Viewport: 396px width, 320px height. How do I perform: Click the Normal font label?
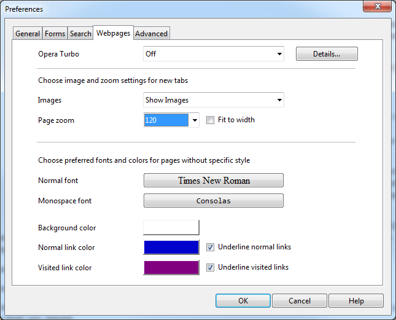(x=58, y=181)
